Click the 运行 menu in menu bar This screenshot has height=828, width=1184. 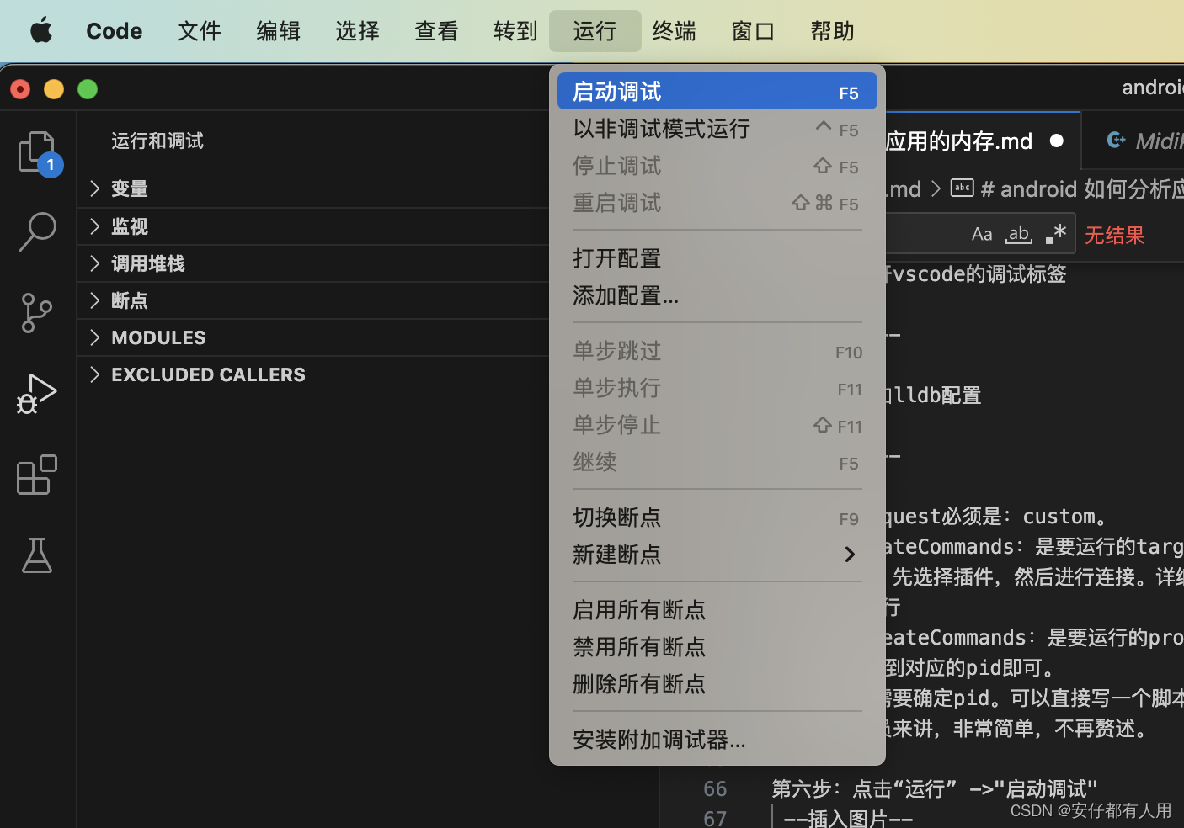tap(595, 31)
